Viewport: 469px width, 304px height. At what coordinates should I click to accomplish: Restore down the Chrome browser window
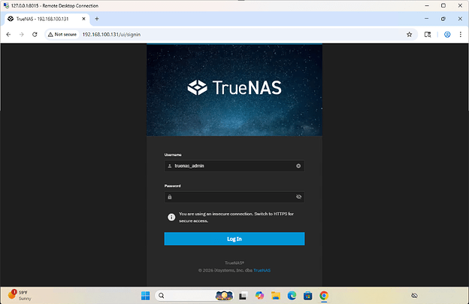(443, 19)
